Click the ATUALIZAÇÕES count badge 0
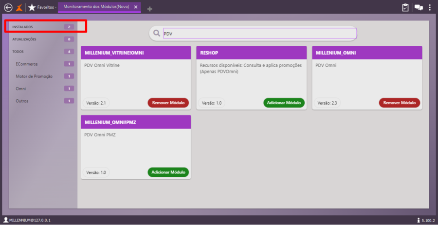This screenshot has width=438, height=225. 69,39
